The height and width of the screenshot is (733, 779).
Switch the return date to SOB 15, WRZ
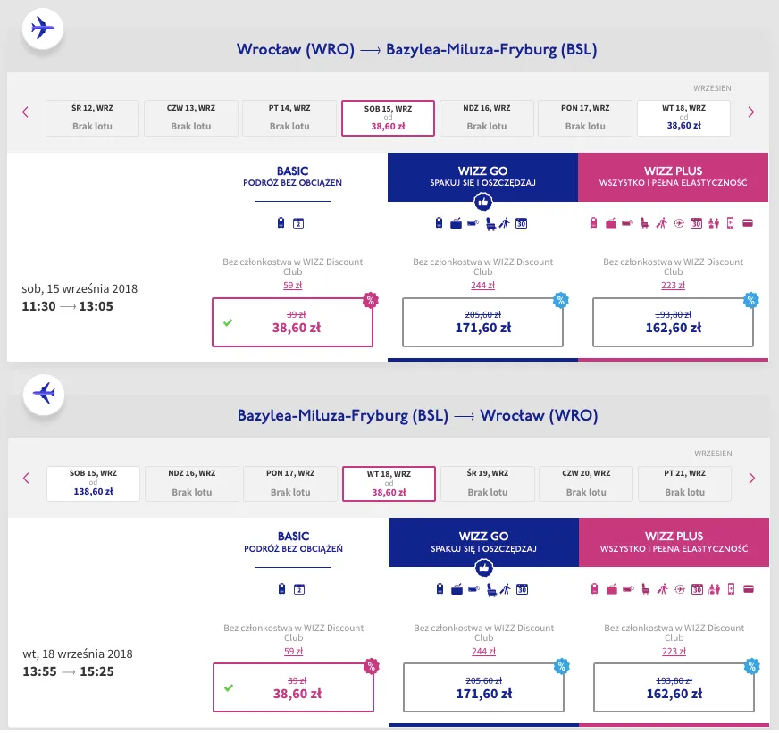(94, 483)
